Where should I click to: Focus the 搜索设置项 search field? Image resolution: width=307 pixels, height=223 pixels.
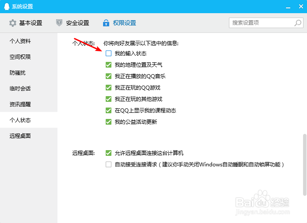tap(266, 23)
